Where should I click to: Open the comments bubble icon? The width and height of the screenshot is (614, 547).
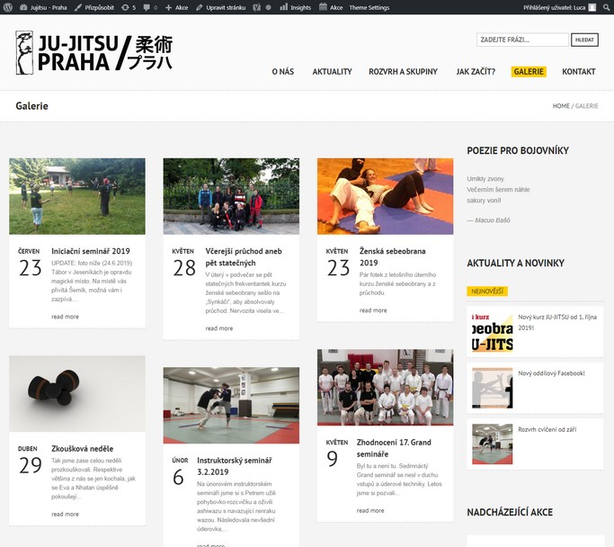[150, 7]
